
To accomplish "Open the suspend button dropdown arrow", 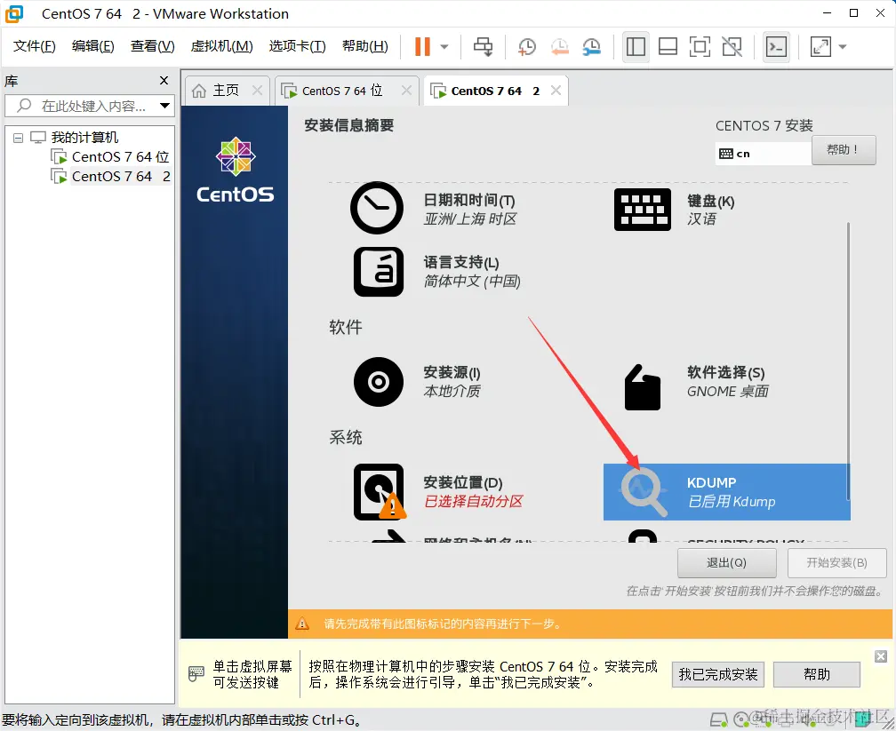I will (446, 48).
